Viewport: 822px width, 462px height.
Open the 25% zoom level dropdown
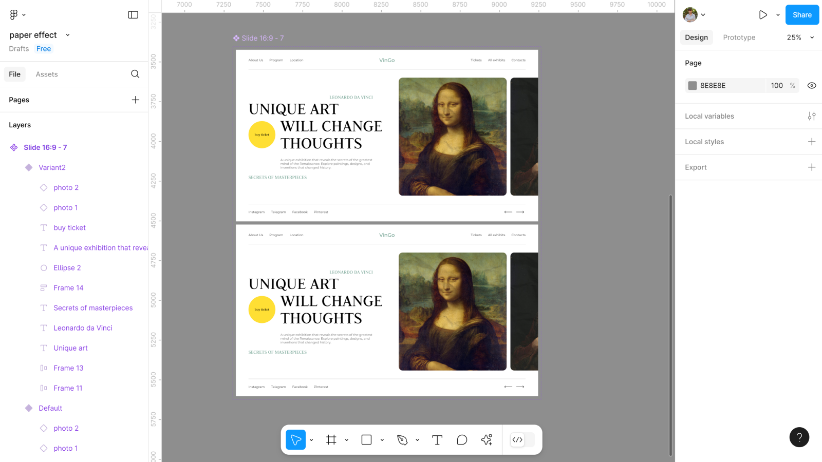[800, 37]
